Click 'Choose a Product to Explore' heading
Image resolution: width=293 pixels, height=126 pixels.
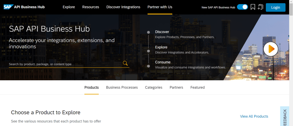click(45, 112)
